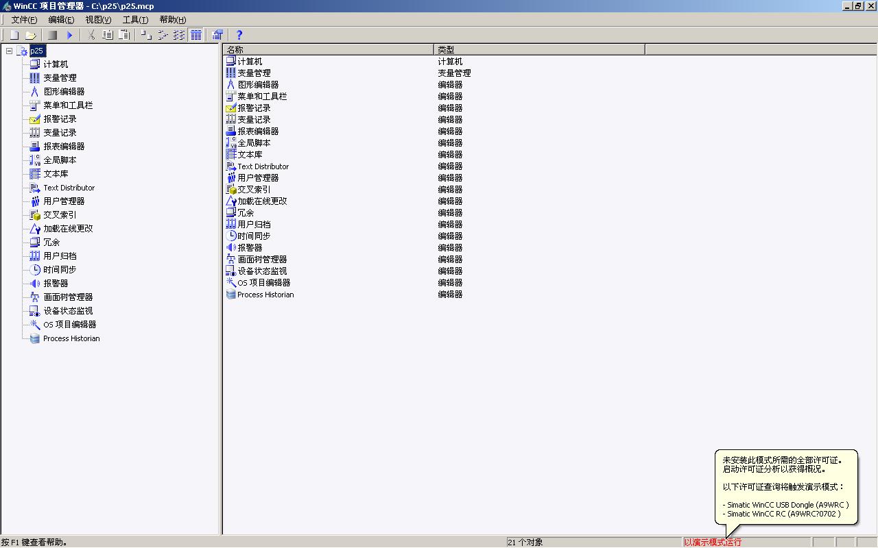Select 报表编辑器 in the navigation tree
Screen dimensions: 878x548
click(x=64, y=147)
